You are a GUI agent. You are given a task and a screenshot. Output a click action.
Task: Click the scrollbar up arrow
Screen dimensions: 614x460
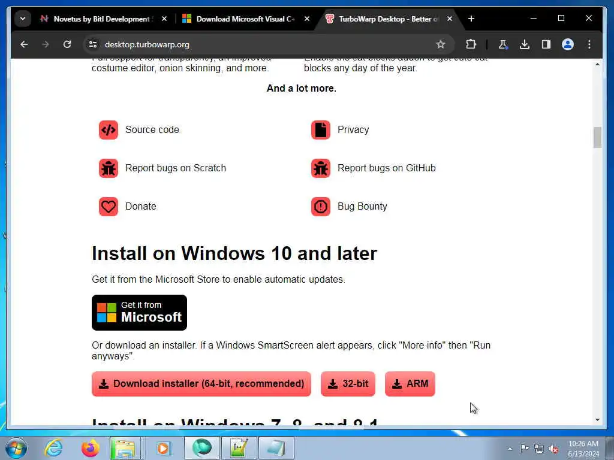coord(597,64)
